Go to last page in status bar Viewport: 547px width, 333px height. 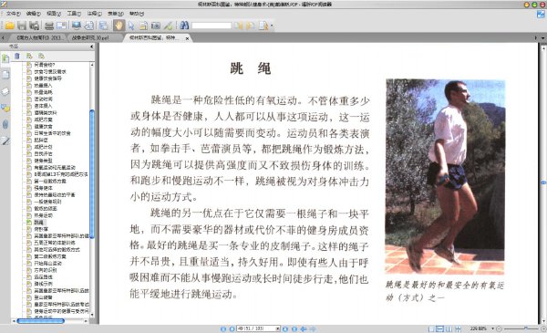tap(294, 328)
